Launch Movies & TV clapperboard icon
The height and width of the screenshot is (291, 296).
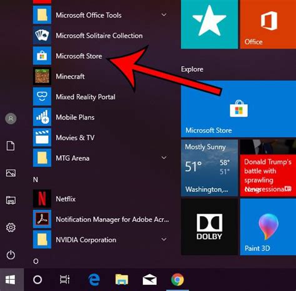(x=42, y=138)
